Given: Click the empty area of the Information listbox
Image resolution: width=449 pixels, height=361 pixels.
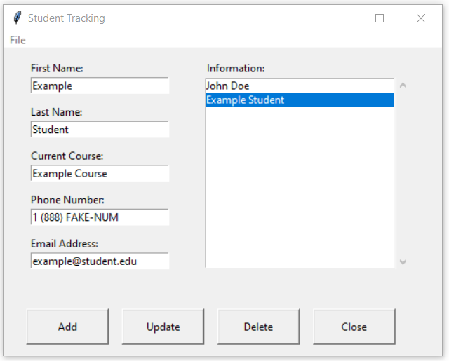Looking at the screenshot, I should [300, 187].
